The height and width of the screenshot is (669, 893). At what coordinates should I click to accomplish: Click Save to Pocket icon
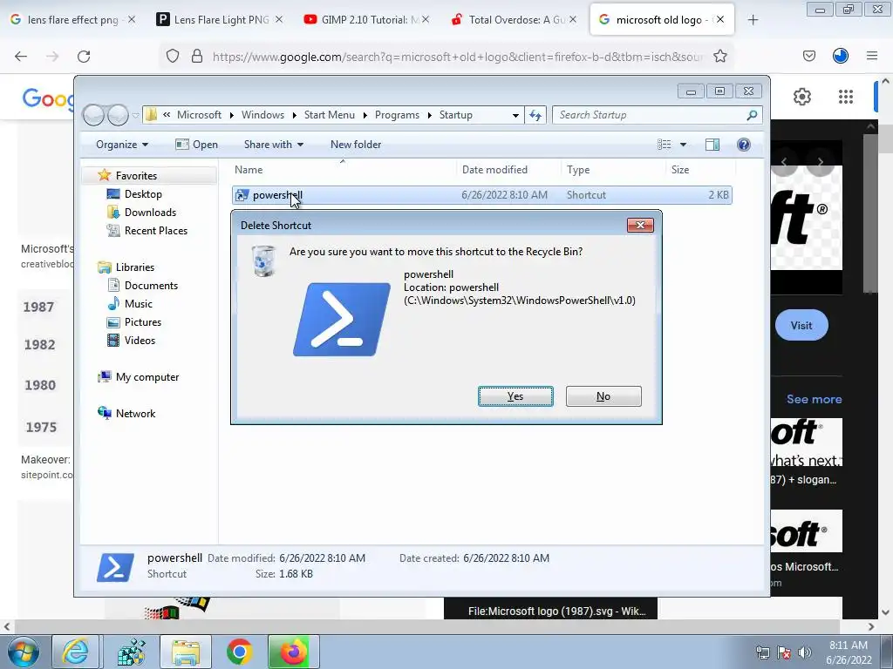(808, 56)
